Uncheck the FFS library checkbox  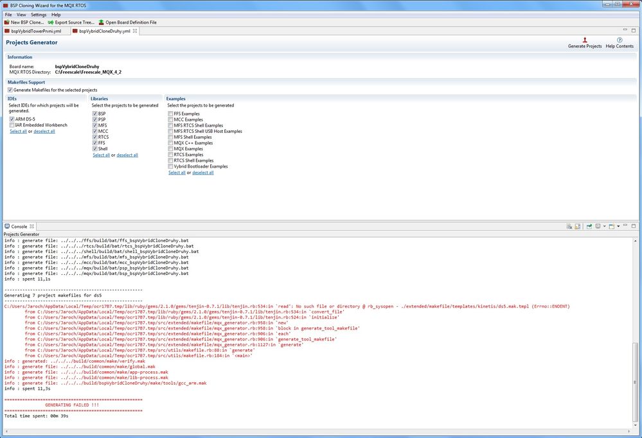(x=95, y=143)
